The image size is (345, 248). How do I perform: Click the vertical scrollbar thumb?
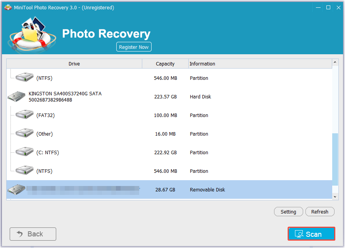click(x=335, y=159)
